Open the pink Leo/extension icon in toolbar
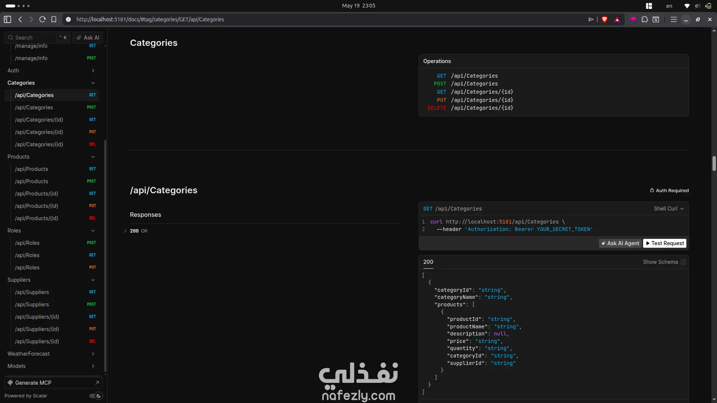717x403 pixels. click(633, 19)
